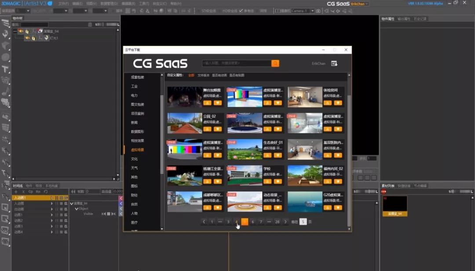Screen dimensions: 475x271
Task: Download the 学校 scene
Action: pos(267,182)
